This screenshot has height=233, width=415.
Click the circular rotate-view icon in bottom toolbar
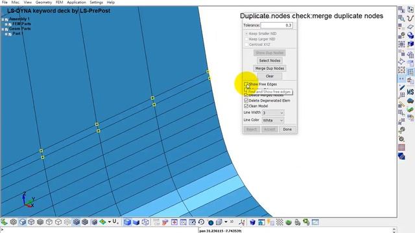point(201,222)
